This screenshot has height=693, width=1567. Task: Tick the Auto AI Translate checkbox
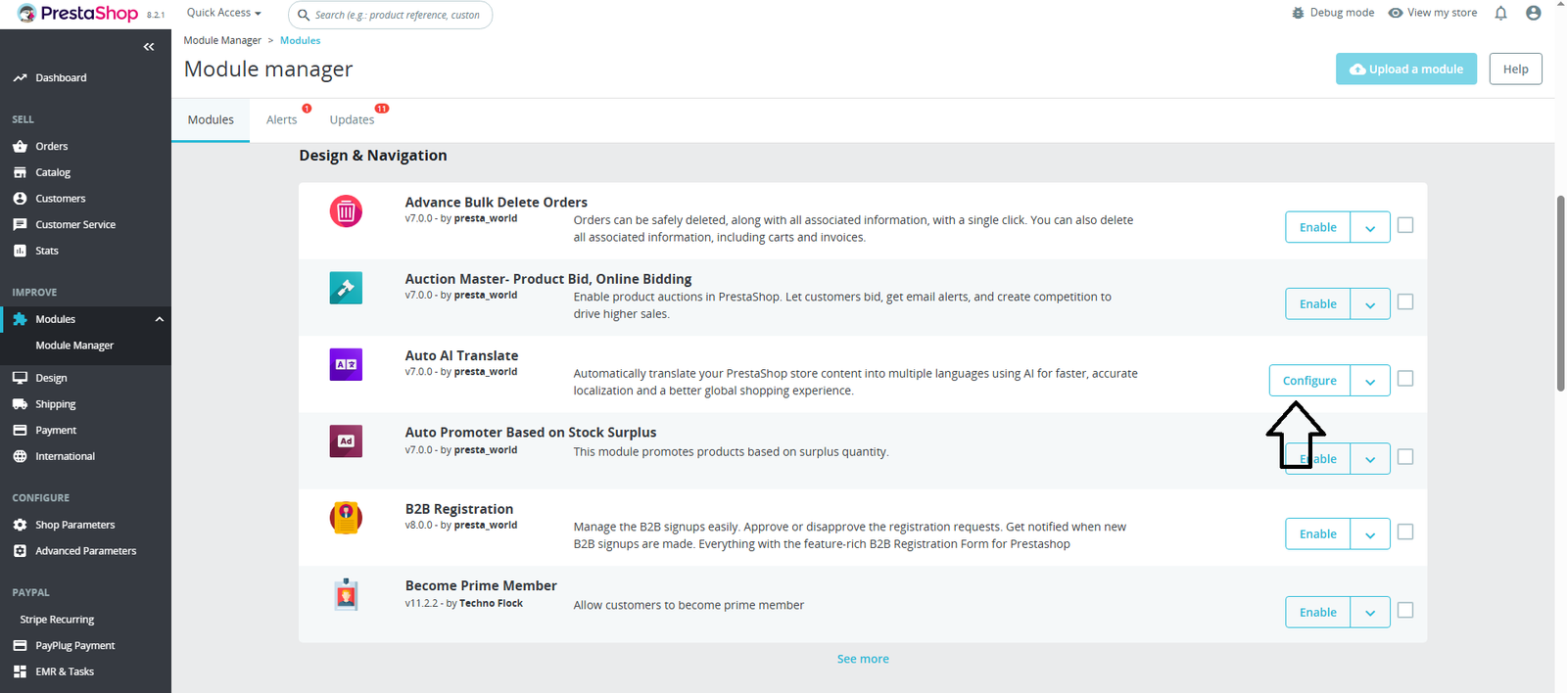(1405, 378)
